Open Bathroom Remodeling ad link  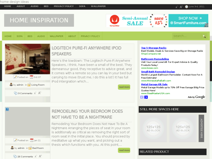[155, 59]
